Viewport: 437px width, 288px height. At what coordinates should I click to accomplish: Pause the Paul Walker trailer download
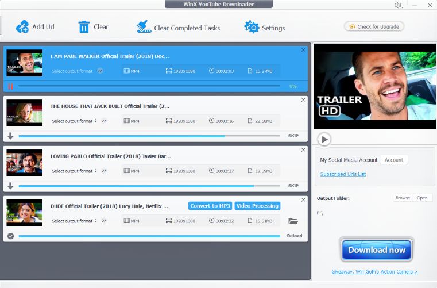(x=10, y=86)
